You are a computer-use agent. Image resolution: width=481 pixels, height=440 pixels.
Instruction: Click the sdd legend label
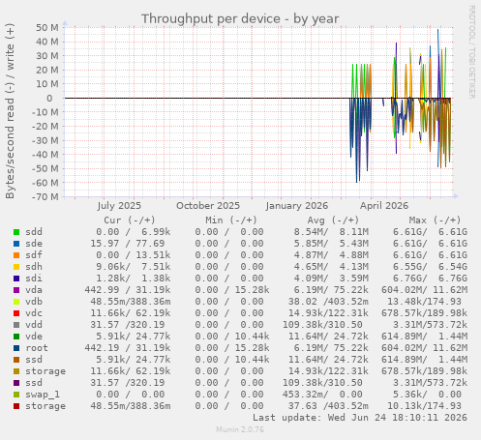34,232
